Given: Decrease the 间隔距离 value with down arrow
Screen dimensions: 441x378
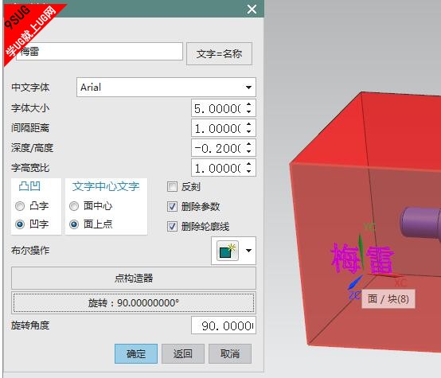Looking at the screenshot, I should (x=248, y=131).
